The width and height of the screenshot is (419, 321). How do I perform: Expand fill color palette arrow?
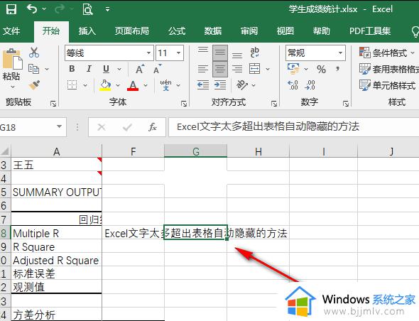[118, 85]
